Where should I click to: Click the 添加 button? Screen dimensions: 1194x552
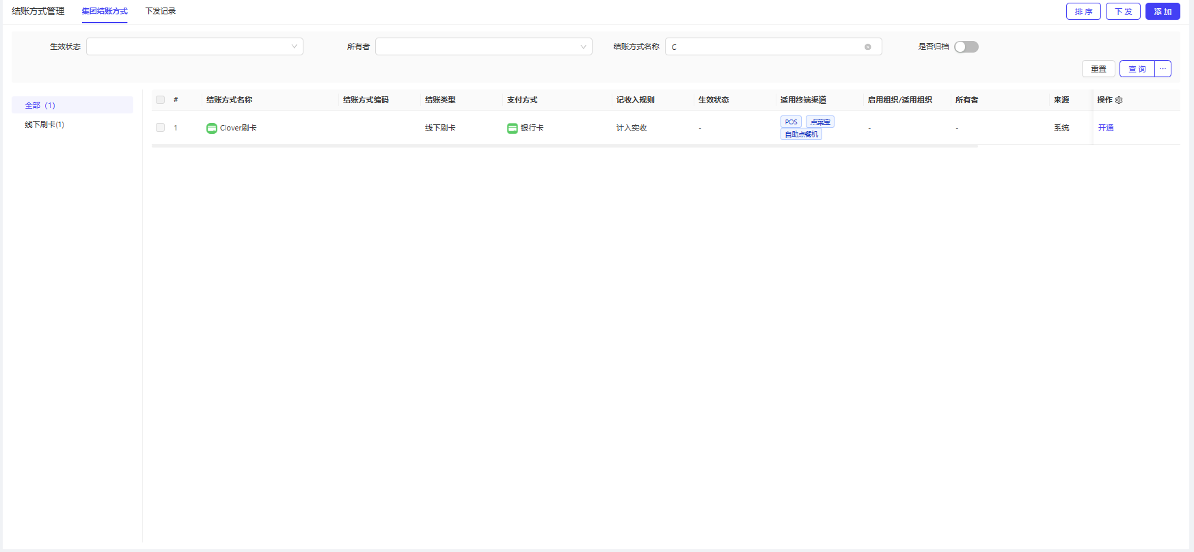[1163, 12]
